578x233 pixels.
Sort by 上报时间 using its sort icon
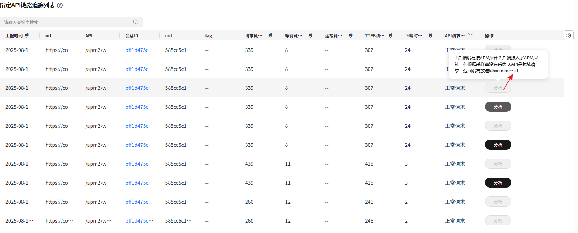point(27,35)
